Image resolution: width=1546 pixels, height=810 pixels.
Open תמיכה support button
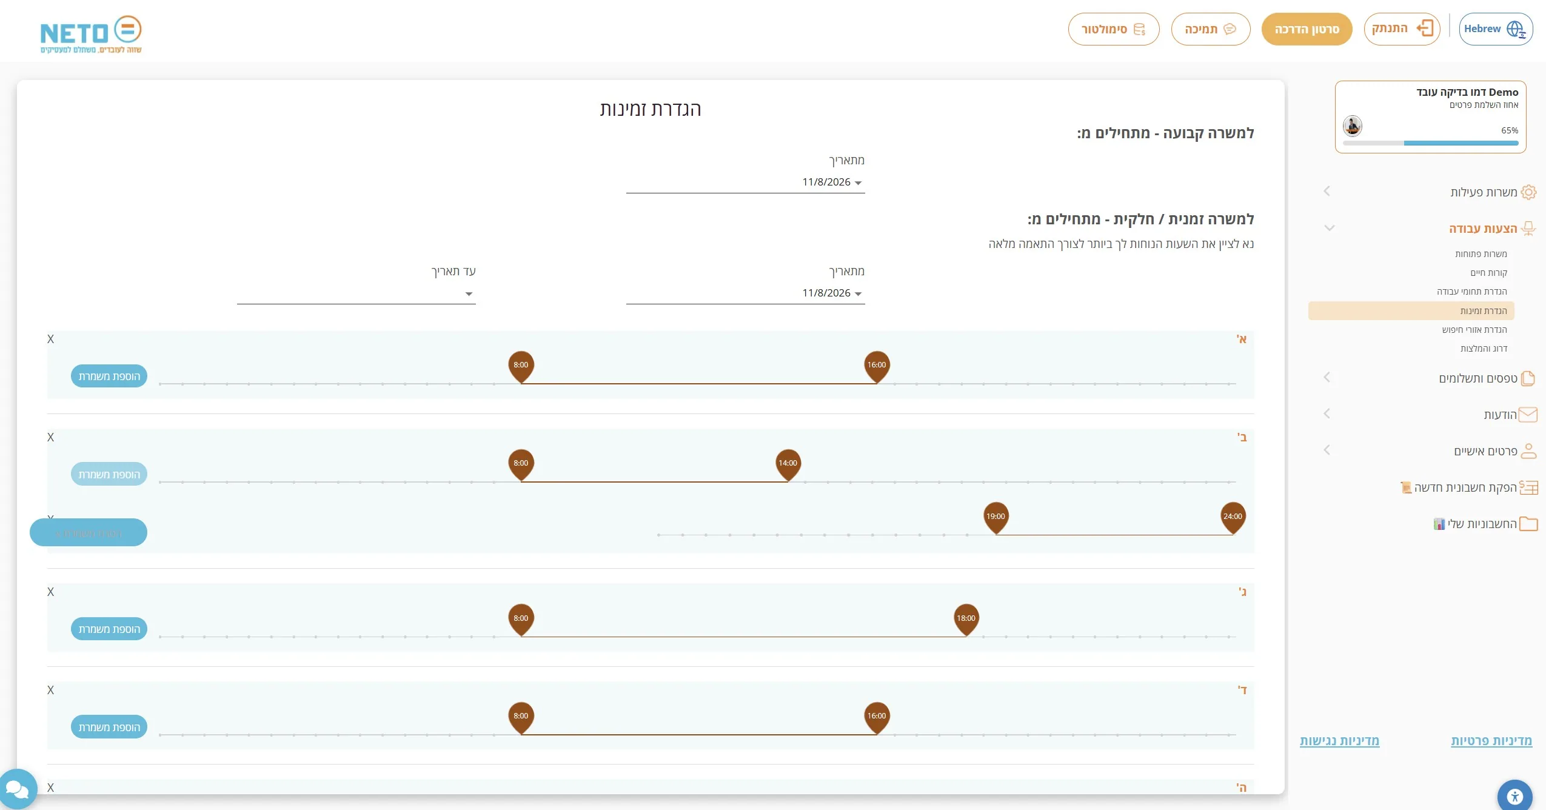pyautogui.click(x=1210, y=29)
